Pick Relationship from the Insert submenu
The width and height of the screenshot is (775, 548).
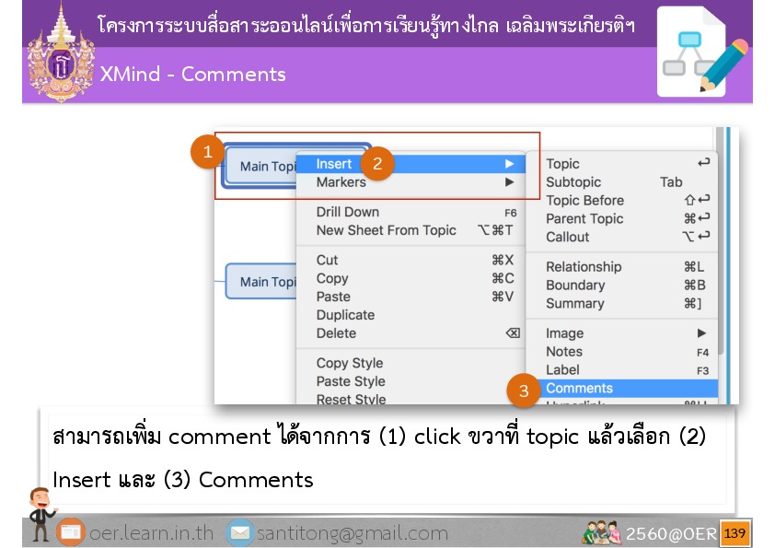(x=583, y=267)
